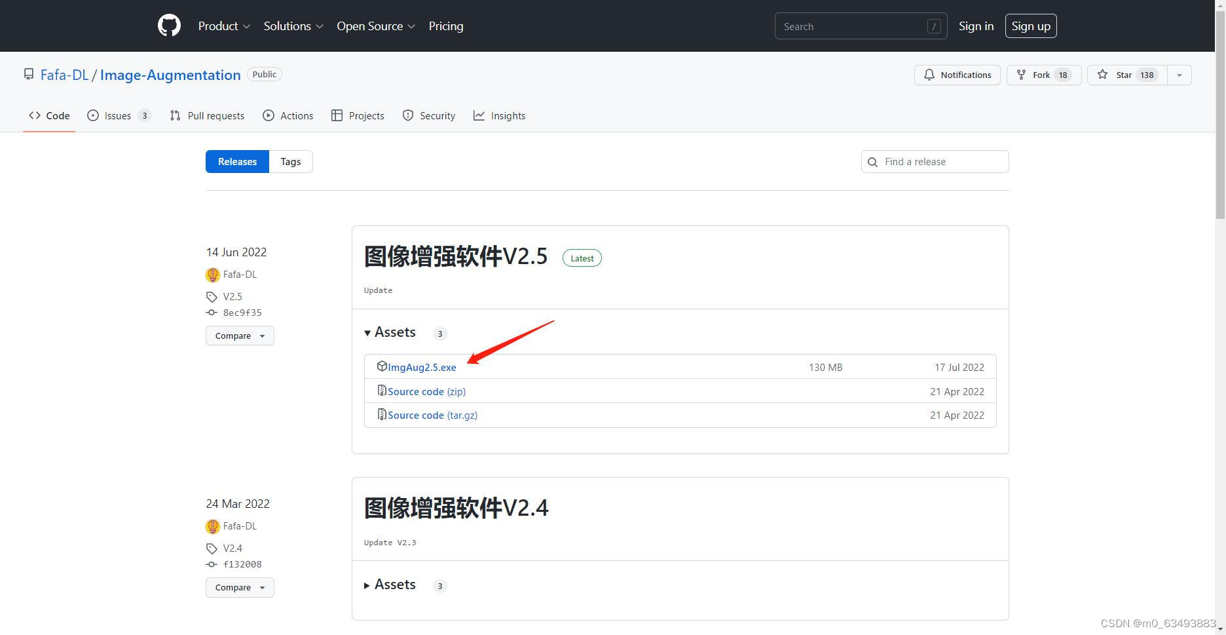Focus the top Search field
Image resolution: width=1226 pixels, height=635 pixels.
tap(861, 26)
